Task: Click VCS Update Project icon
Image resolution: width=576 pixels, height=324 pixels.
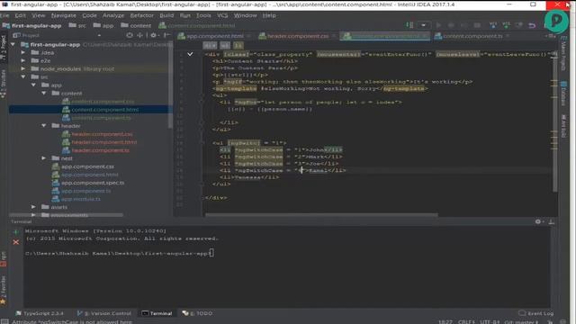Action: tap(493, 25)
